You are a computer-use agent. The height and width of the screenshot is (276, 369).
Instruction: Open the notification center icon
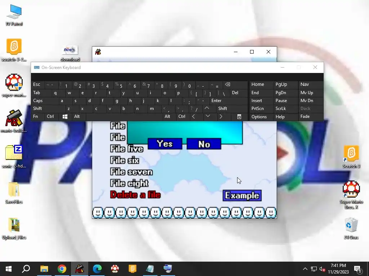pyautogui.click(x=358, y=269)
